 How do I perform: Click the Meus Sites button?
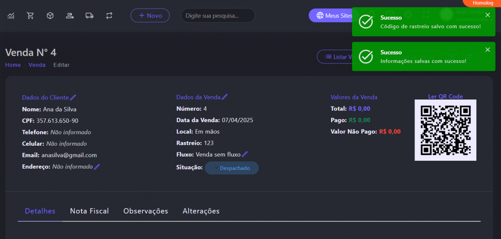tap(331, 16)
